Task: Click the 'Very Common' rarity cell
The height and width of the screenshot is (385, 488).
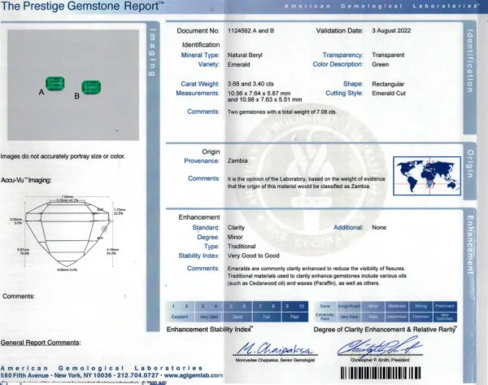Action: click(444, 317)
